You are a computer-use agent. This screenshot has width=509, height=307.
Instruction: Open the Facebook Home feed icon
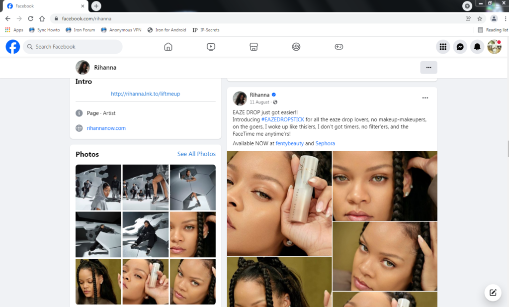point(168,47)
